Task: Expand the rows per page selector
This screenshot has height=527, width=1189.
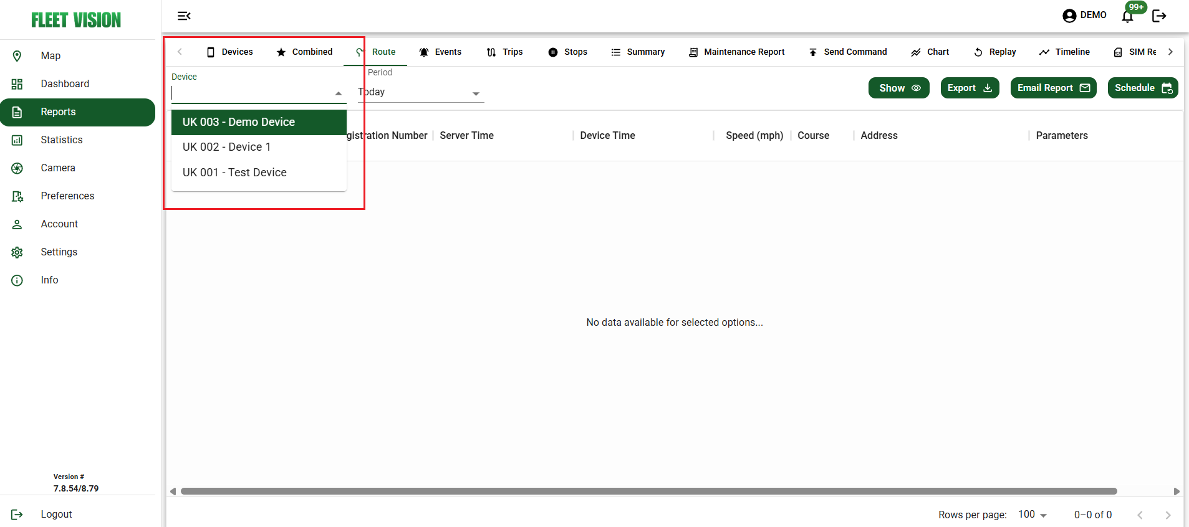Action: (1033, 515)
